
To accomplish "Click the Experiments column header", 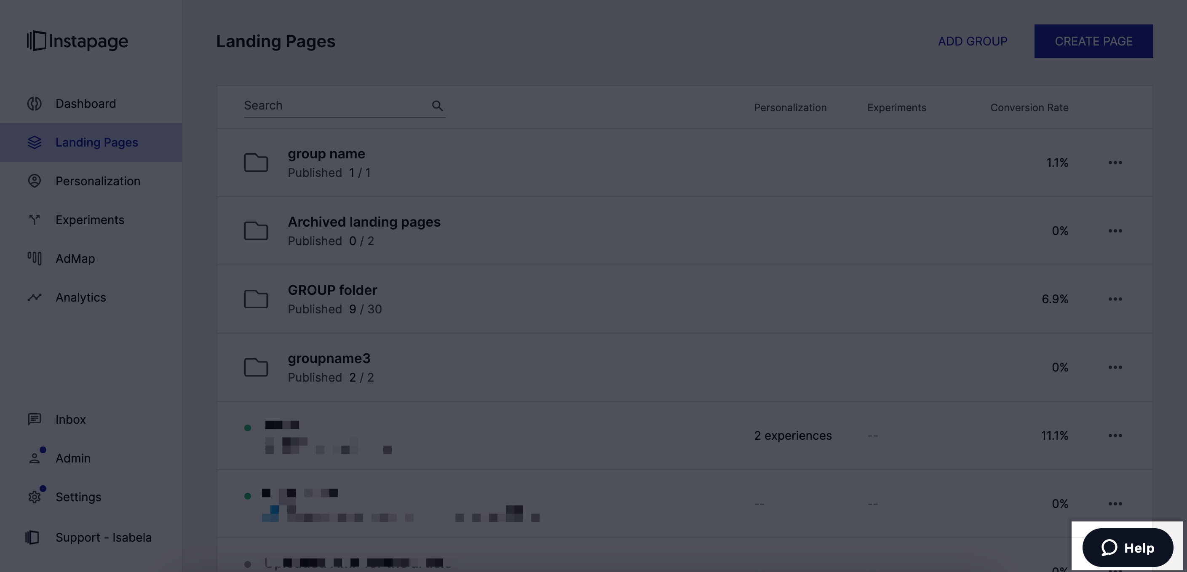I will click(x=896, y=107).
